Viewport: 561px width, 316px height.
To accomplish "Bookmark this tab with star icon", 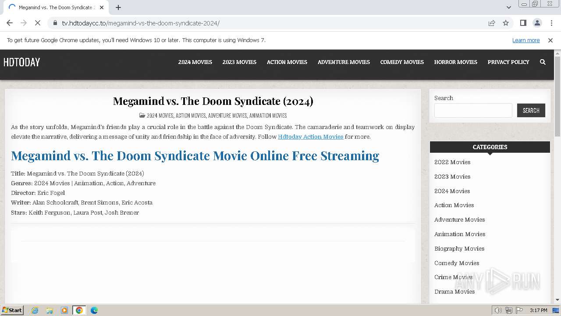I will coord(506,23).
